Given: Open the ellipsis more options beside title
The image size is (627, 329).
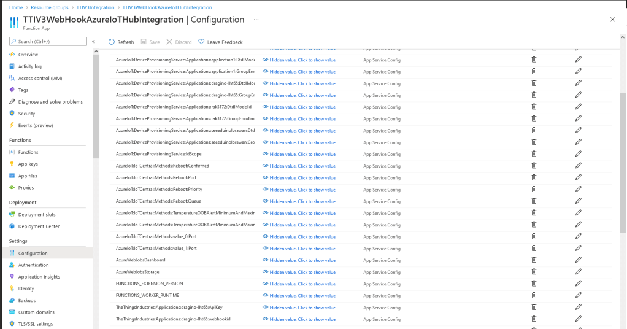Looking at the screenshot, I should (x=256, y=20).
